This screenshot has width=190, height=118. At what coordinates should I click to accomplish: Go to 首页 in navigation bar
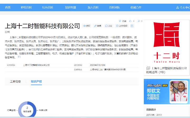click(x=8, y=8)
